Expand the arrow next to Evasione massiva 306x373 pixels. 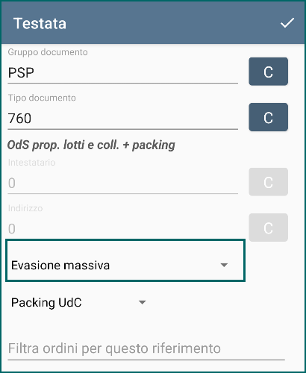pyautogui.click(x=224, y=265)
